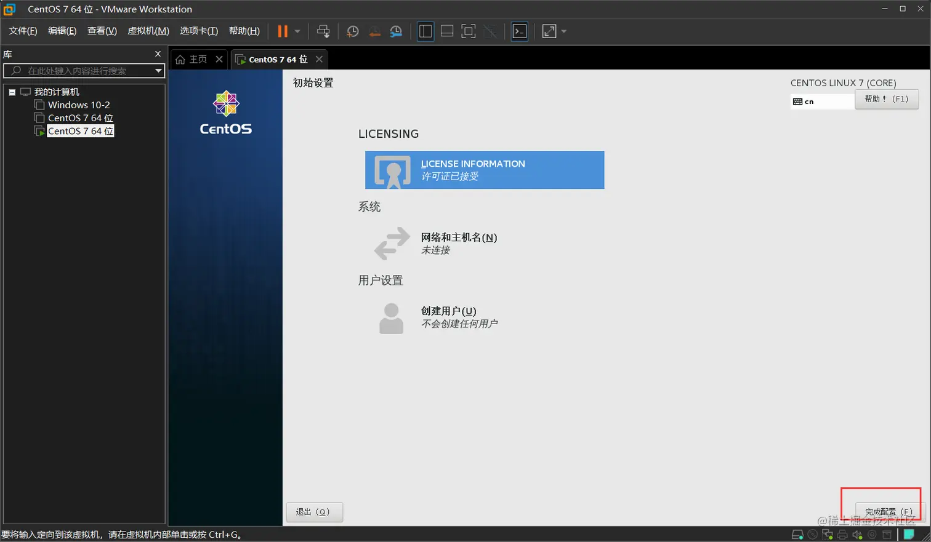931x542 pixels.
Task: Enter full screen mode icon
Action: click(469, 31)
